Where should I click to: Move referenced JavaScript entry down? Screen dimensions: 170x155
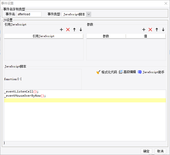click(x=81, y=30)
